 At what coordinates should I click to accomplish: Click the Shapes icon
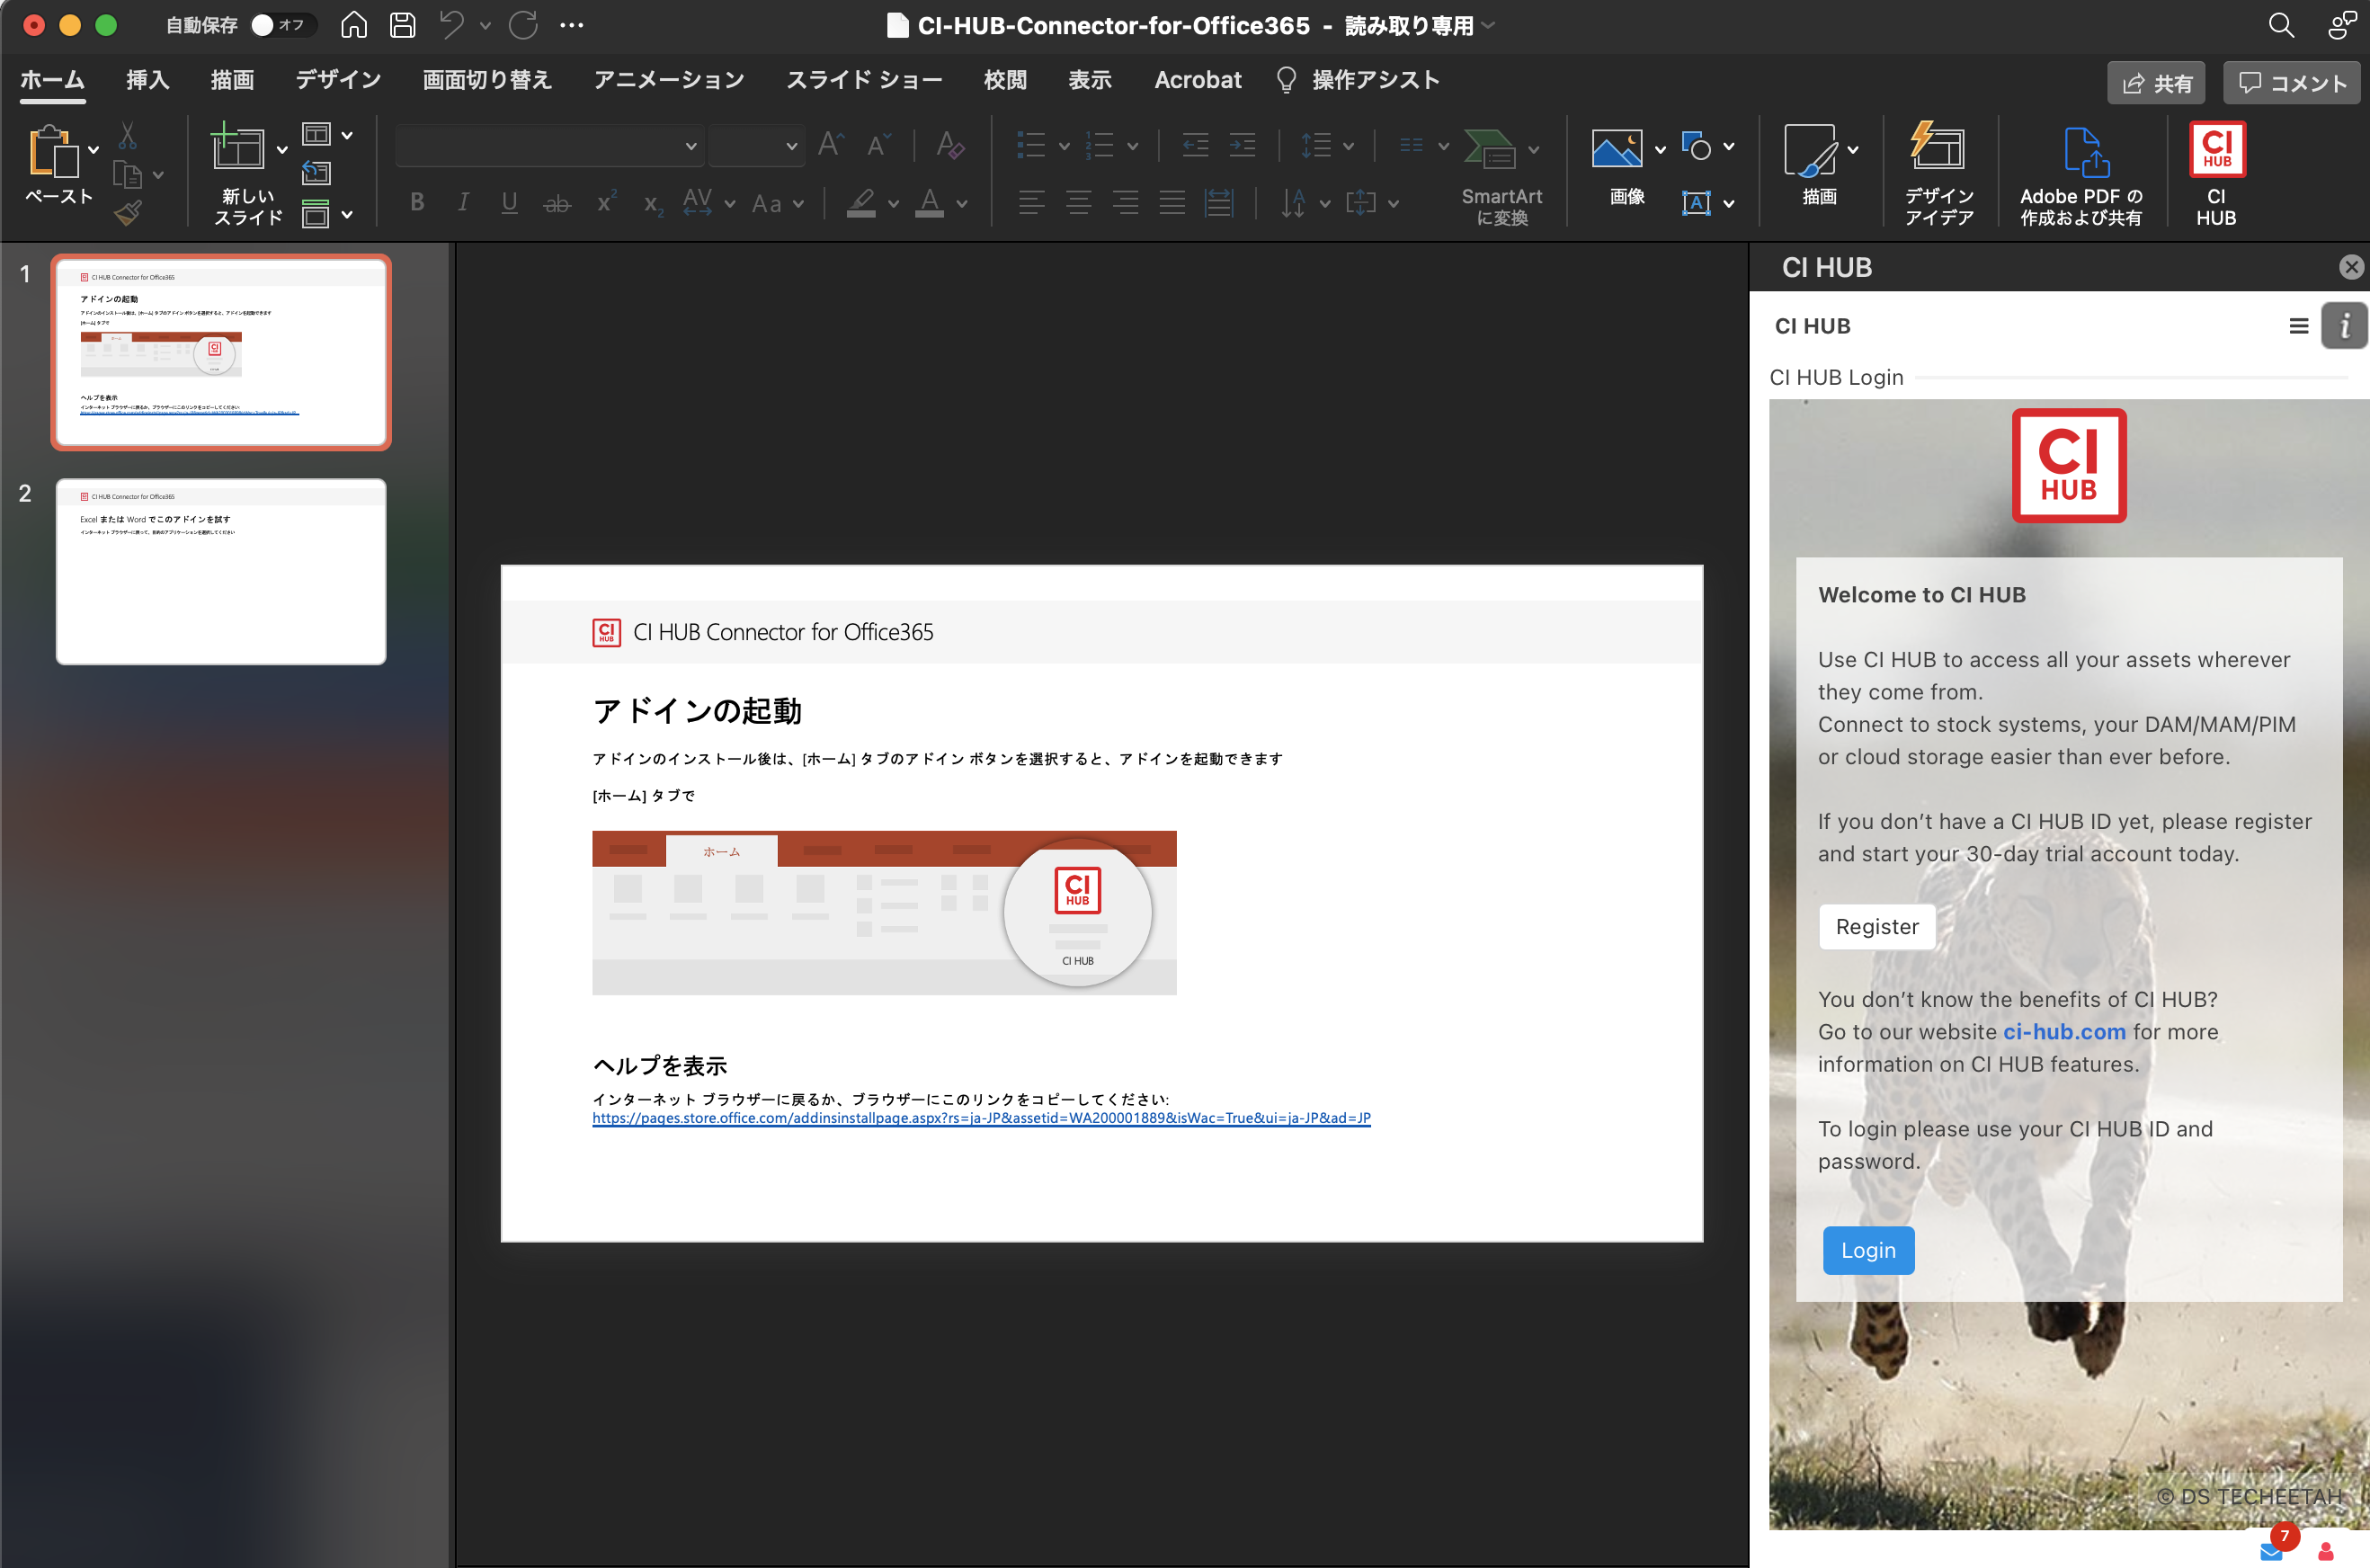[1696, 146]
